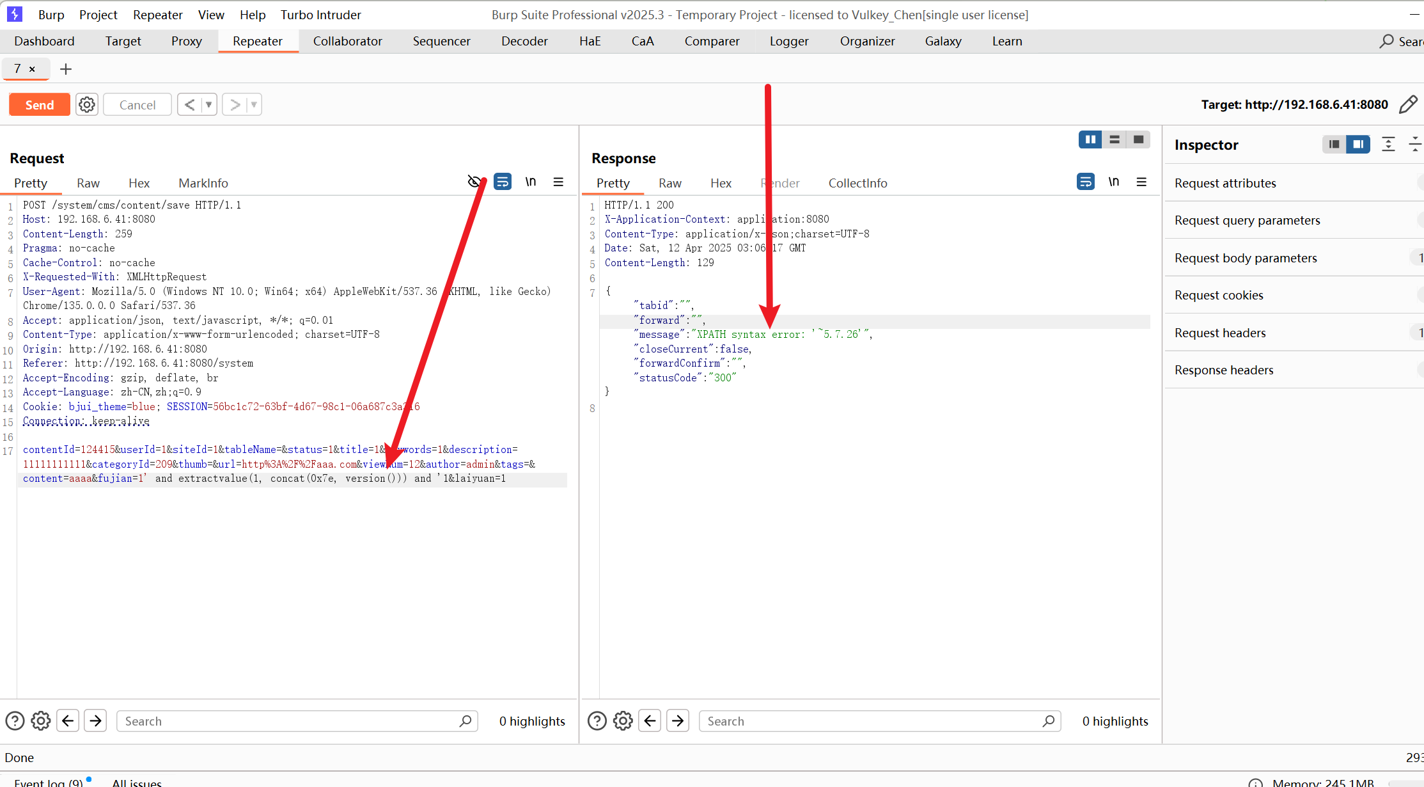Select top-bottom split layout
The height and width of the screenshot is (787, 1424).
(1115, 139)
